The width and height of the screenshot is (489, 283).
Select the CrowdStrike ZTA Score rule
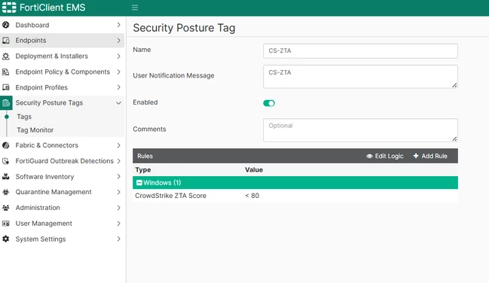pos(170,196)
